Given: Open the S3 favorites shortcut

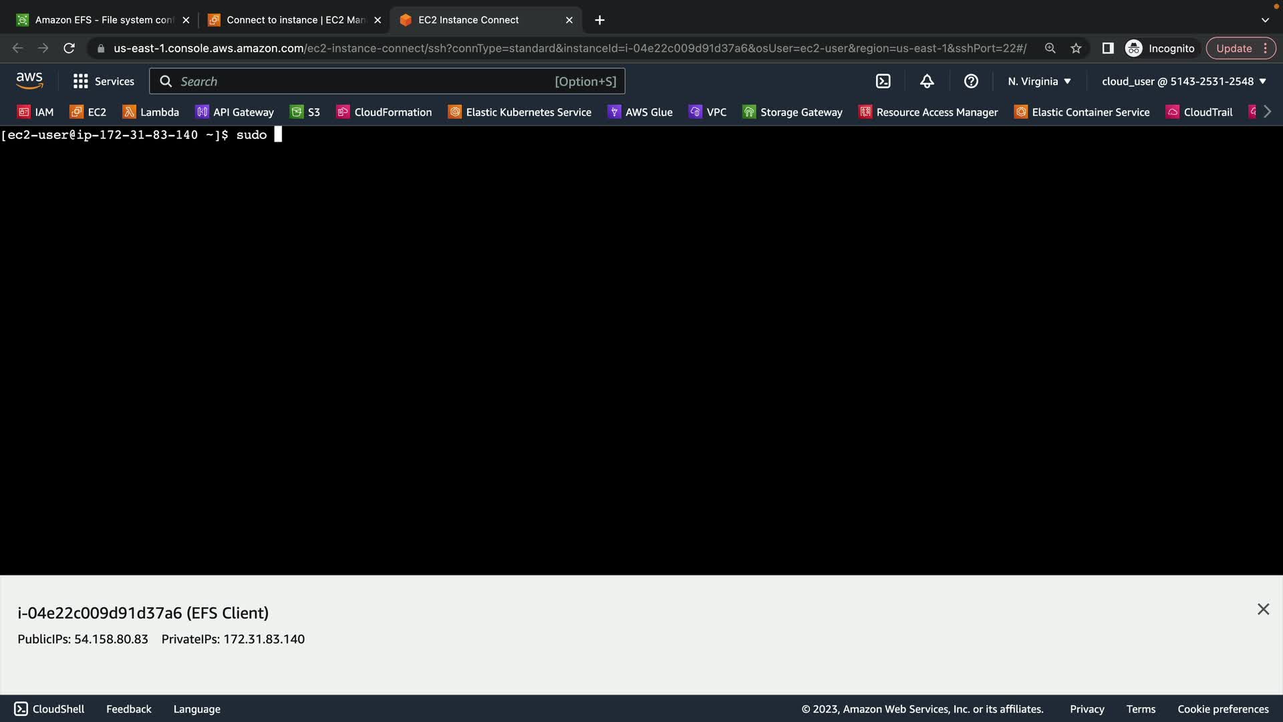Looking at the screenshot, I should [305, 112].
